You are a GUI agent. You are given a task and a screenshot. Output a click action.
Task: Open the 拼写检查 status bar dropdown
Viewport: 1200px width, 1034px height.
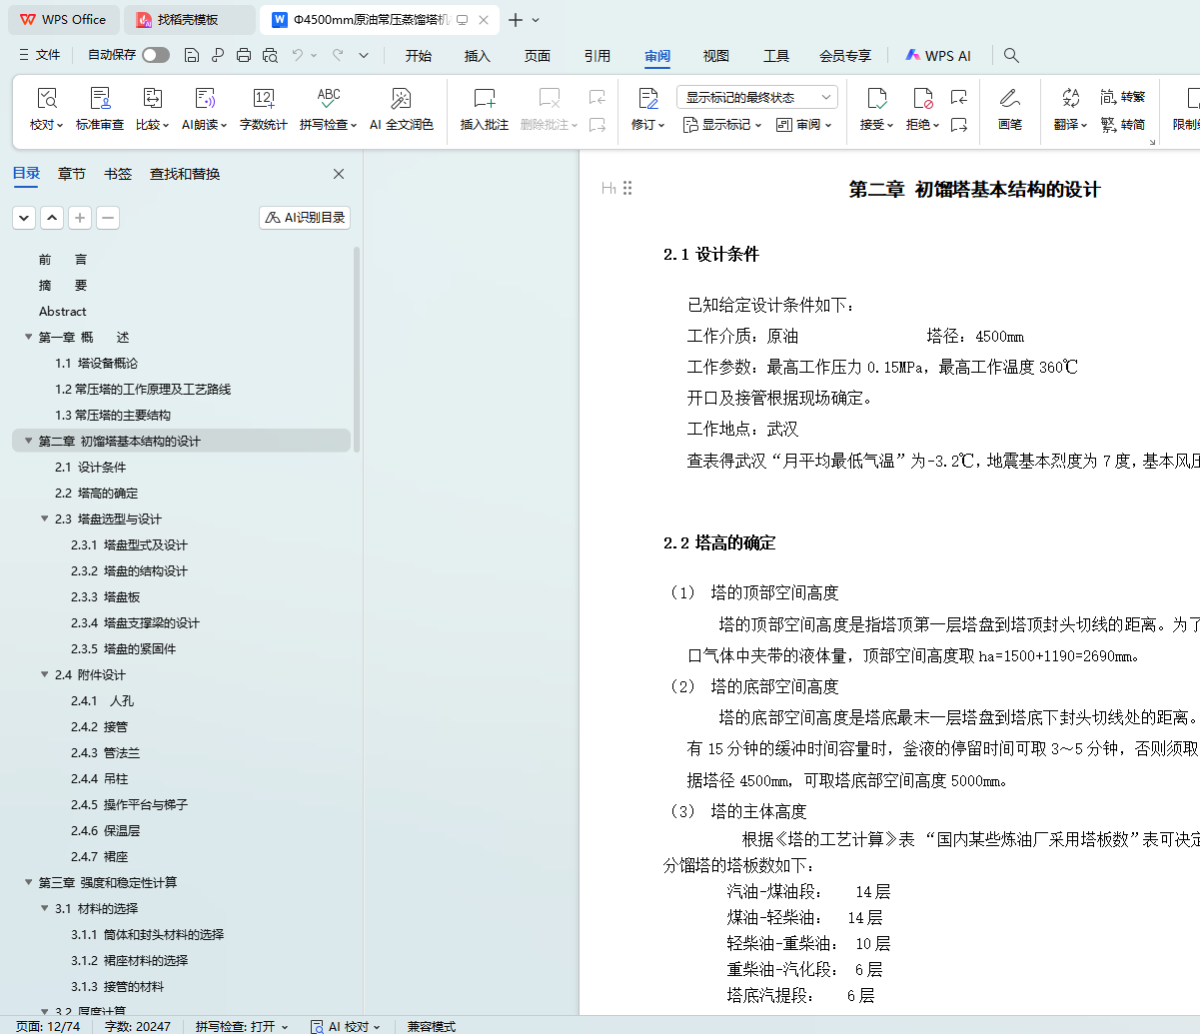(242, 1026)
